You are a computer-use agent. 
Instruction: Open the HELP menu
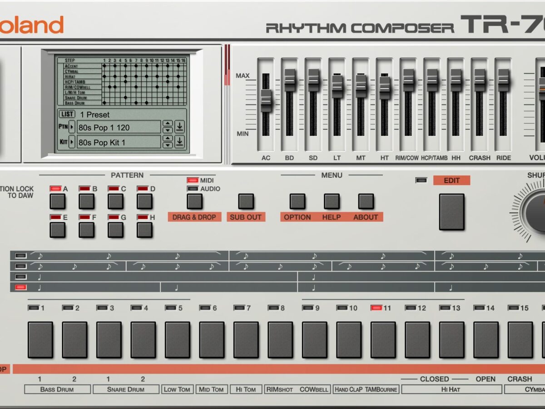tap(332, 201)
